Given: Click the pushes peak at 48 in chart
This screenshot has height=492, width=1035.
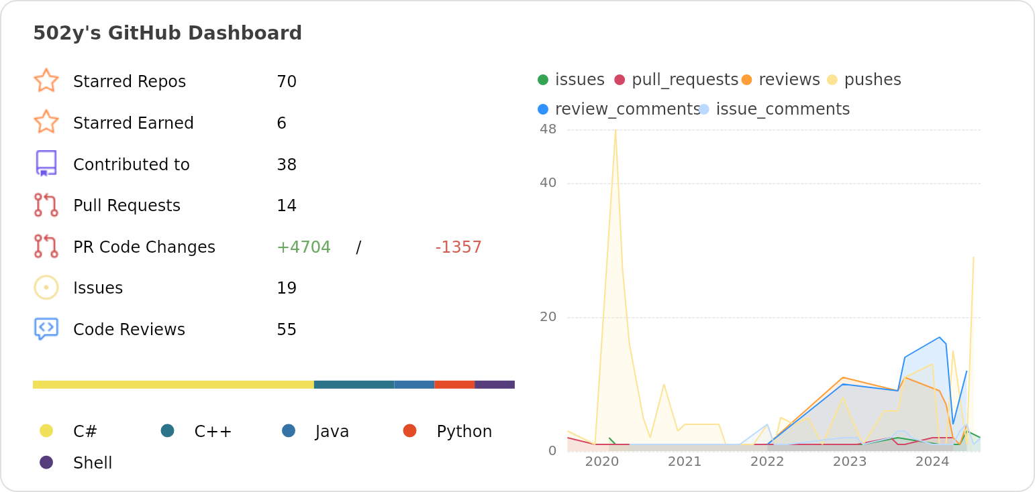Looking at the screenshot, I should click(x=615, y=130).
